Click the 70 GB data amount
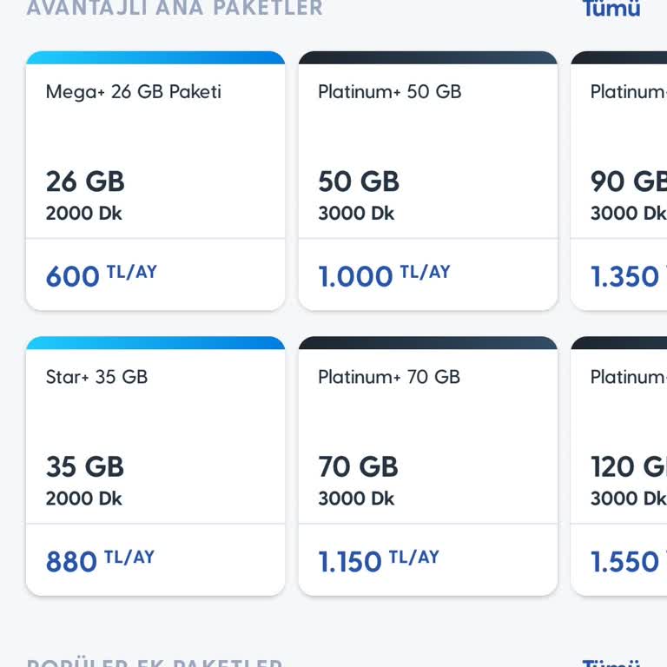This screenshot has height=667, width=667. 358,467
